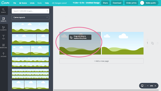This screenshot has width=161, height=91.
Task: Click the horizontal canvas scrollbar
Action: [106, 90]
